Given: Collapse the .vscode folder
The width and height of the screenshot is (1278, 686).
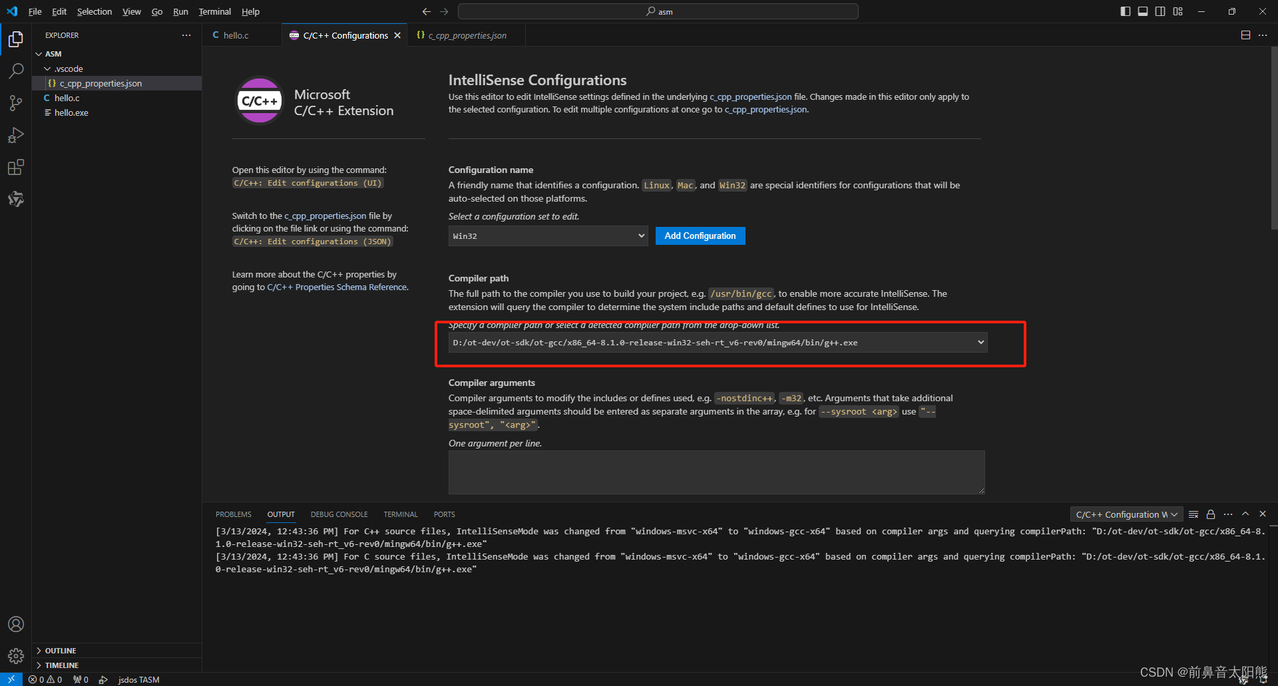Looking at the screenshot, I should point(47,69).
